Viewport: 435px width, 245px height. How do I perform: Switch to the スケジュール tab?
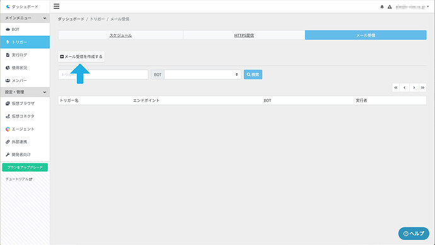[x=120, y=35]
